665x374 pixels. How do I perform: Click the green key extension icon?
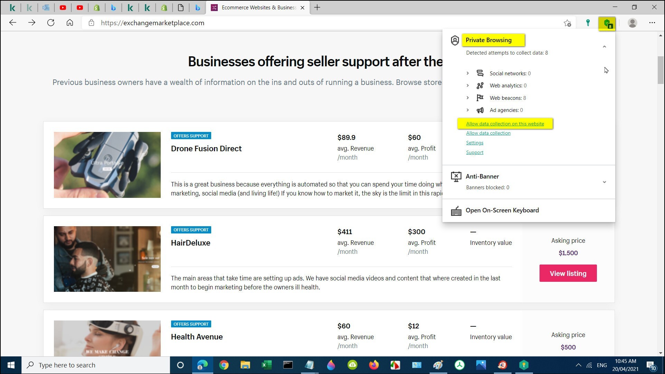coord(588,23)
